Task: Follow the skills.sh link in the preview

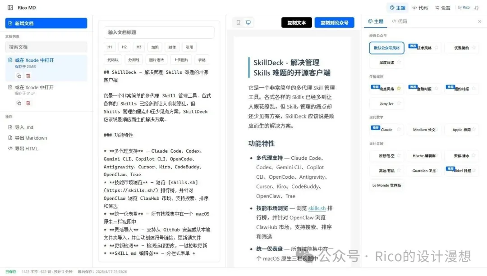Action: [x=317, y=208]
